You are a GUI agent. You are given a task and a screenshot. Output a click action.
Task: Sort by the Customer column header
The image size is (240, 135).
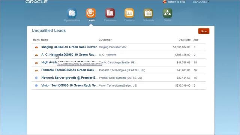(105, 40)
